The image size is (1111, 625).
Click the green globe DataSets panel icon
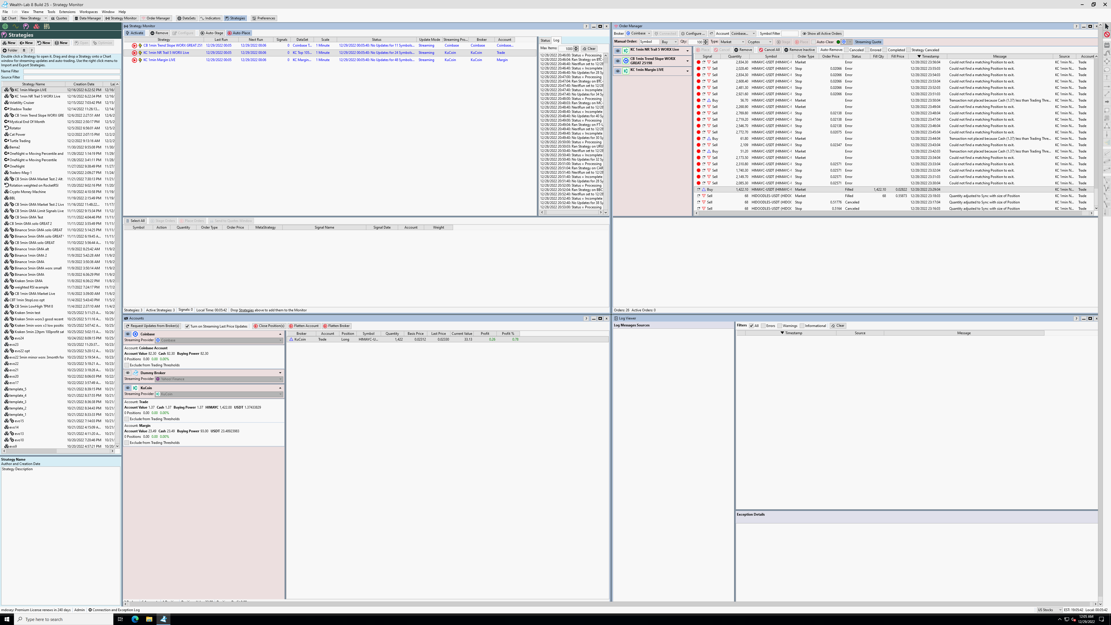[5, 26]
